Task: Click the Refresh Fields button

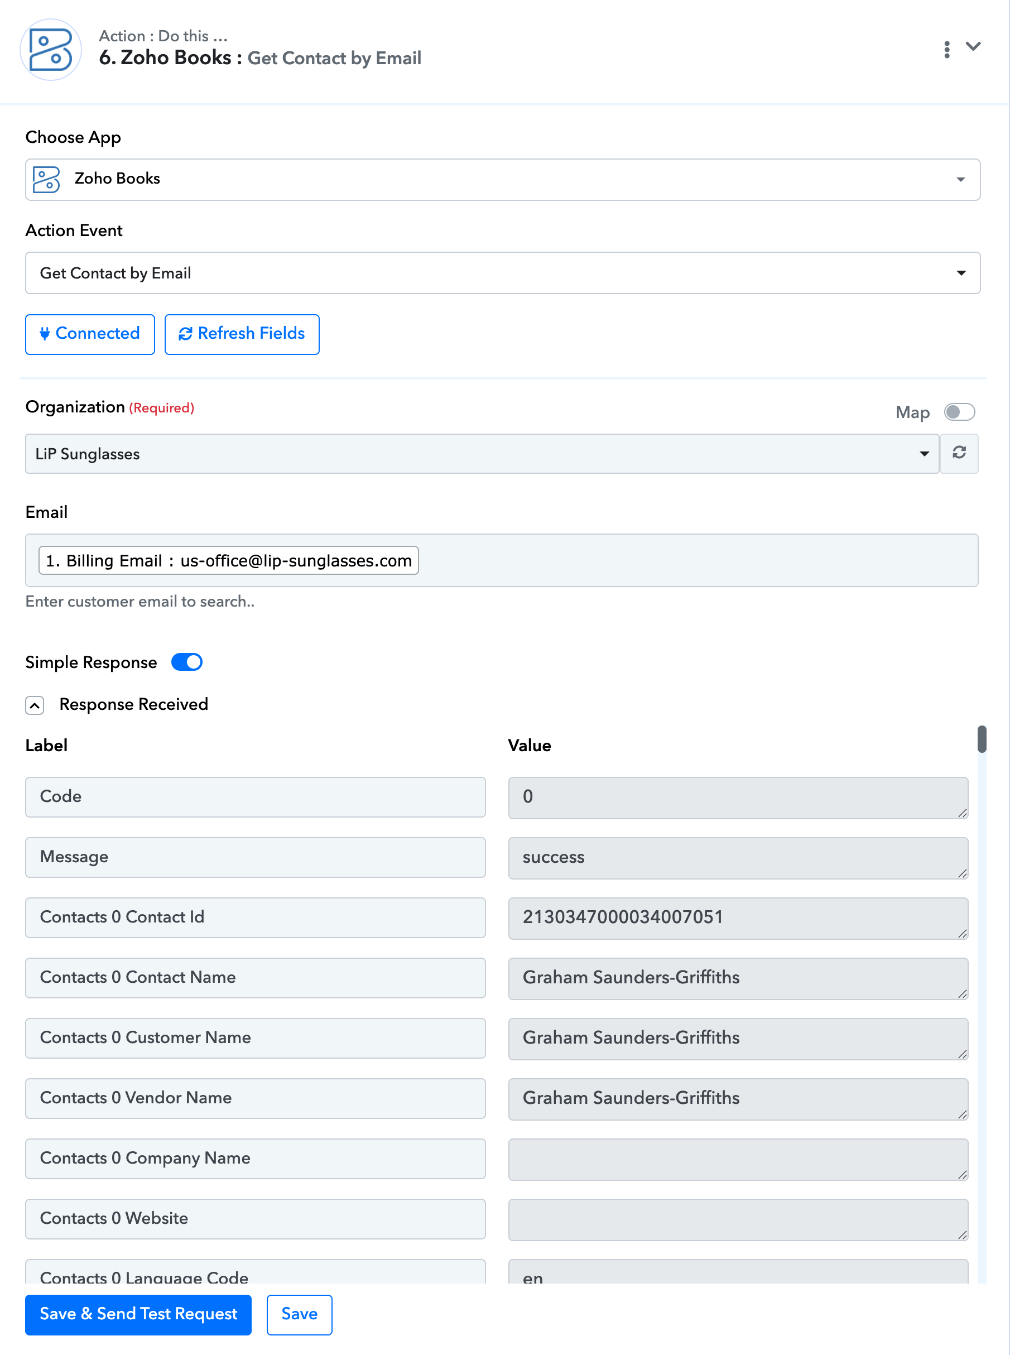Action: 242,334
